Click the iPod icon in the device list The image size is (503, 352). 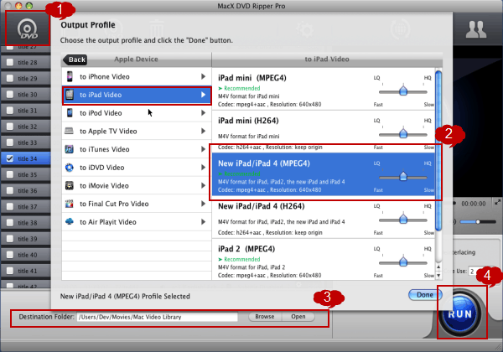point(70,113)
